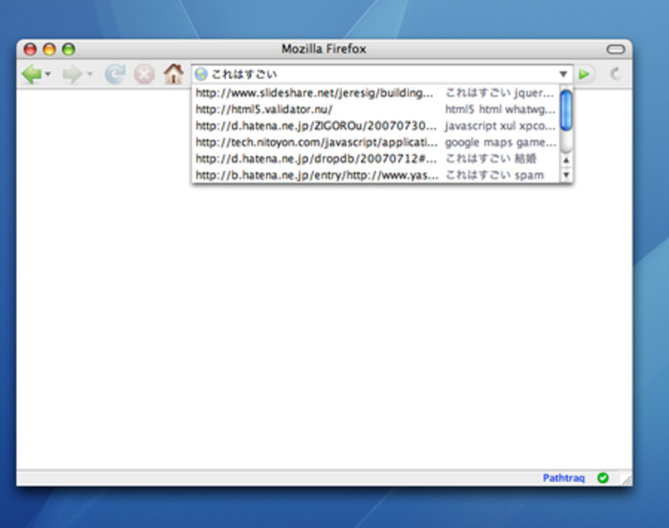Click the Reload page icon

115,74
